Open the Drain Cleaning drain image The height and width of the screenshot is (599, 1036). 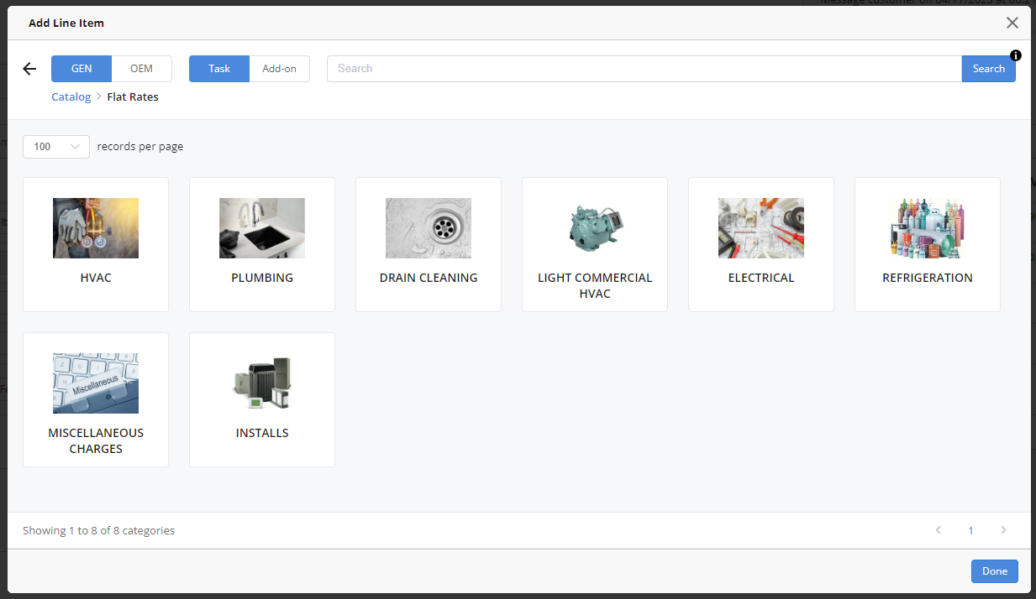[x=429, y=228]
